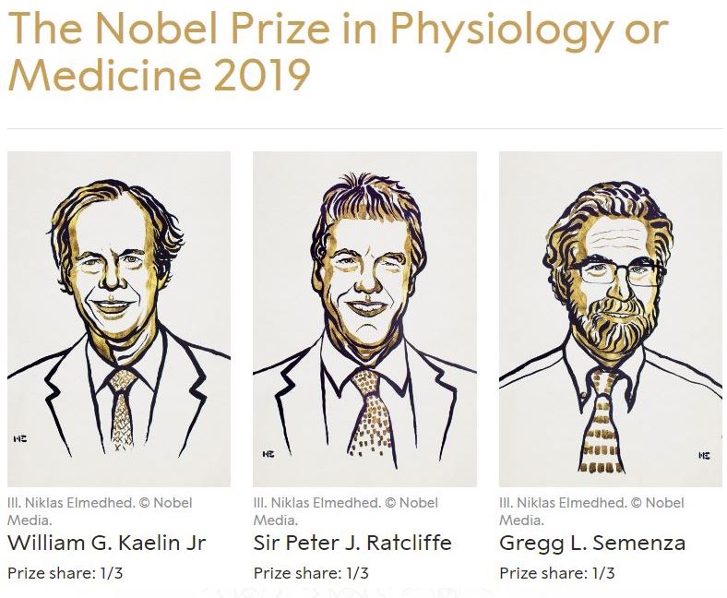The height and width of the screenshot is (598, 727).
Task: Click artist signature mark on Semenza's portrait
Action: [x=704, y=455]
